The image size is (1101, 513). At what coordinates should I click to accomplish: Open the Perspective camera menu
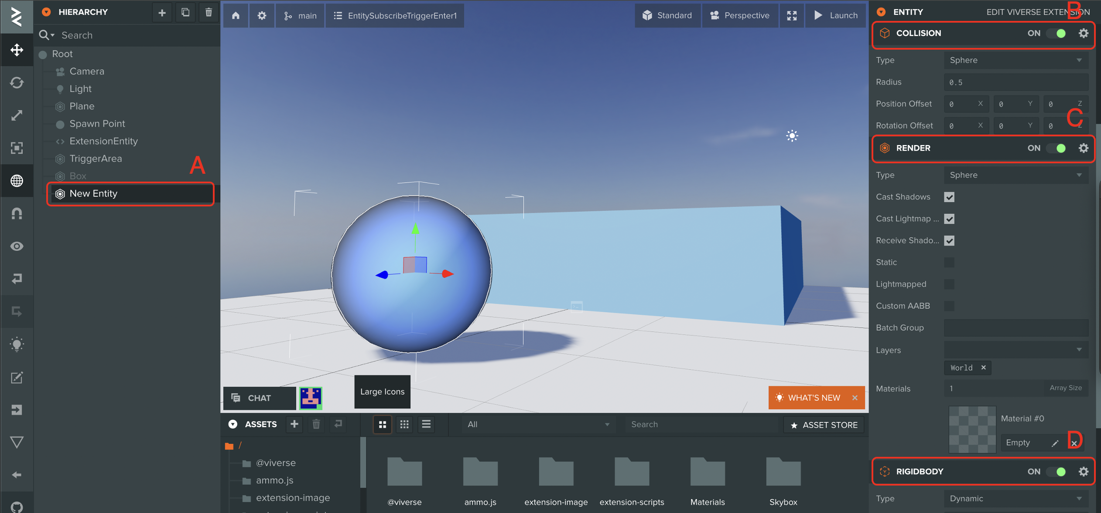tap(740, 16)
